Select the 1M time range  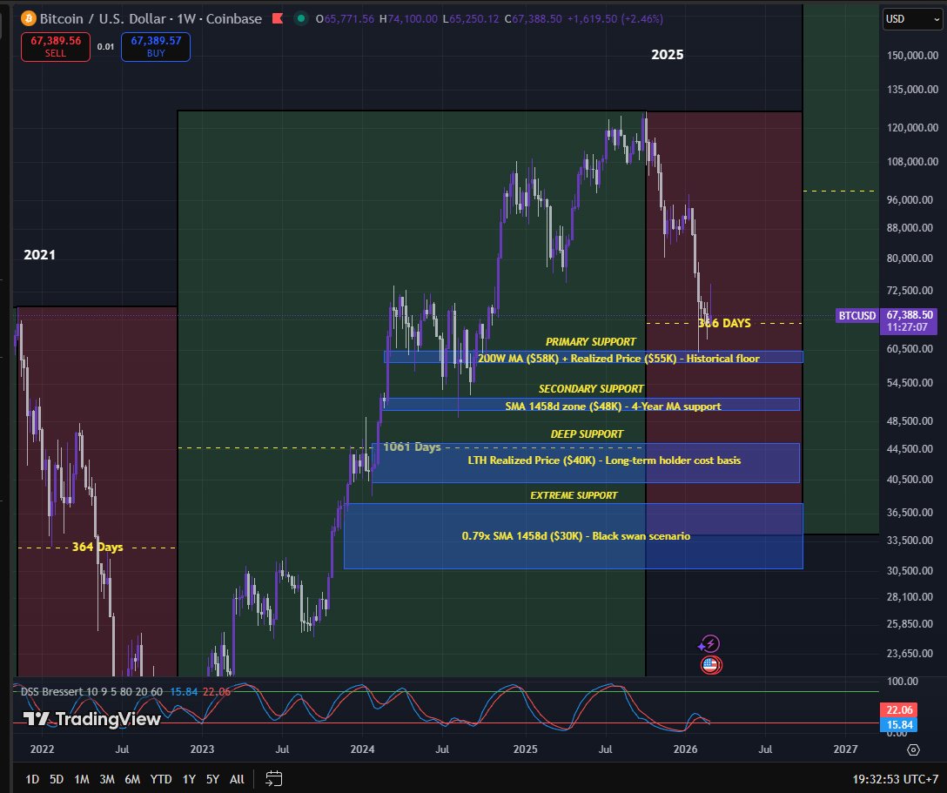coord(82,779)
